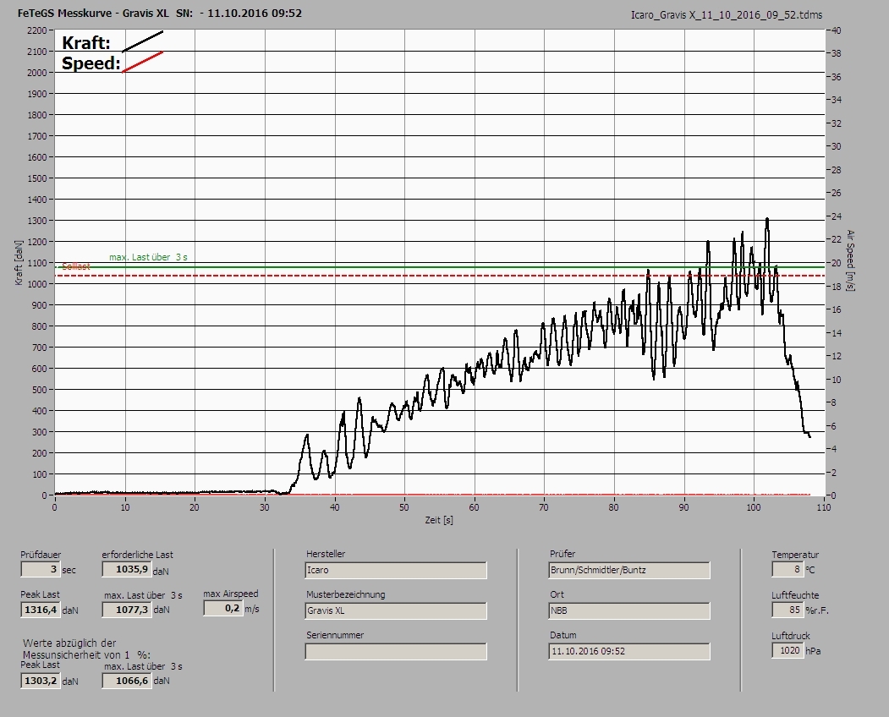Click the Luftdruck field 1020
This screenshot has width=889, height=717.
coord(787,650)
